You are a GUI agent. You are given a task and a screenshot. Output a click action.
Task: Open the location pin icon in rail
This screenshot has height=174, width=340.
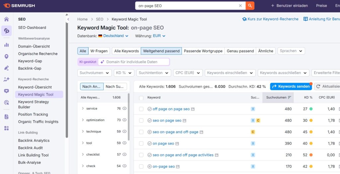point(7,56)
